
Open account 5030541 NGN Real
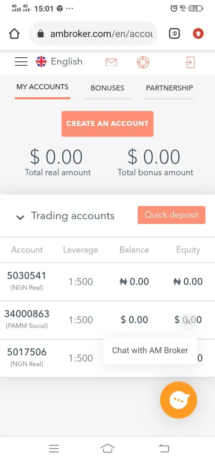(27, 280)
